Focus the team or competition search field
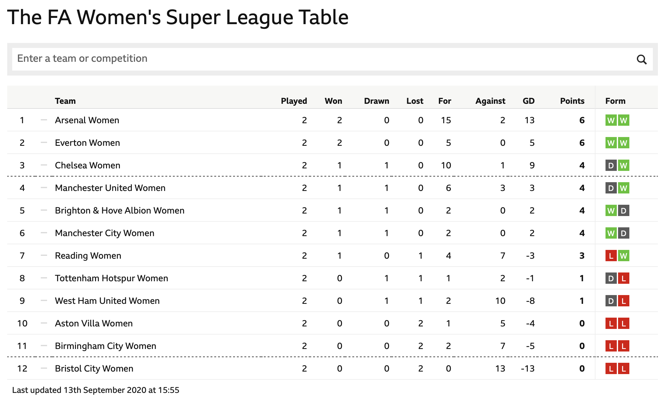The image size is (667, 407). point(332,59)
